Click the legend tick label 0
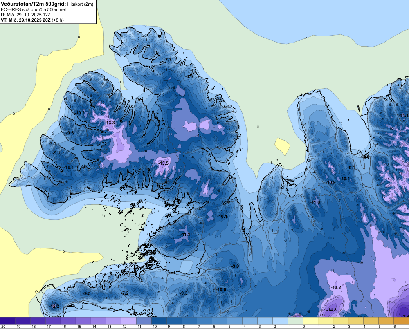The image size is (409, 329). tap(303, 327)
